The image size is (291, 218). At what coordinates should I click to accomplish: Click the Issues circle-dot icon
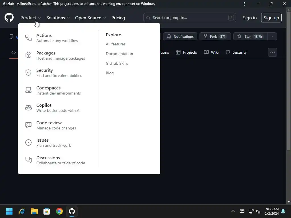point(28,142)
